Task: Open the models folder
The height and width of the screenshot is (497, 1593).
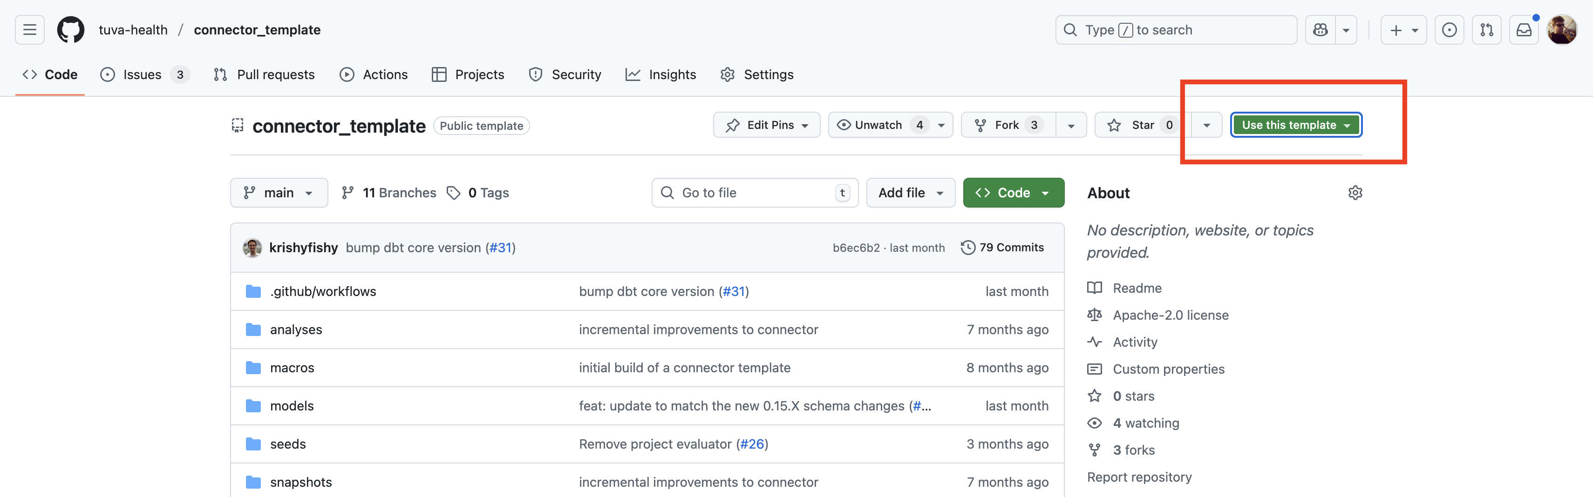Action: tap(292, 405)
